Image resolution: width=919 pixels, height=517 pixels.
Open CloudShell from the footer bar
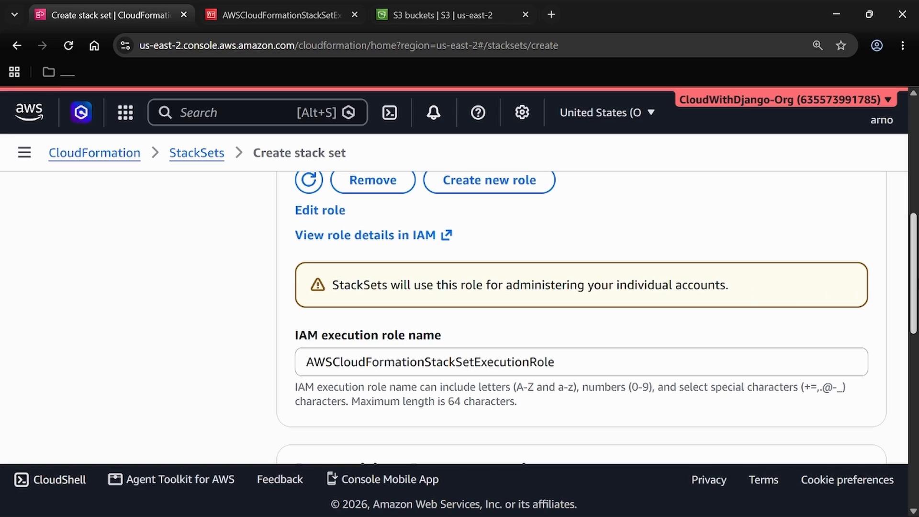50,480
